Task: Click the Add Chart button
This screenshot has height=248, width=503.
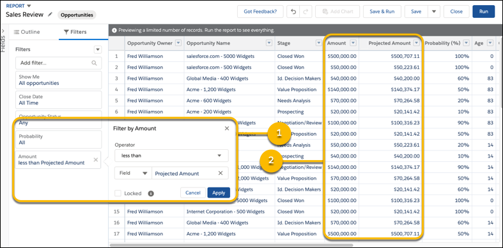Action: (337, 11)
